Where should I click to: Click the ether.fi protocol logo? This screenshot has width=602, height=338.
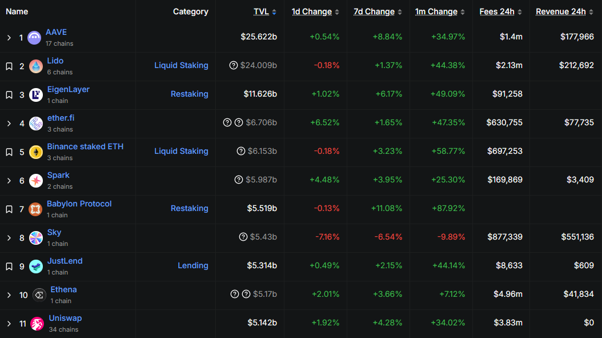pyautogui.click(x=36, y=124)
